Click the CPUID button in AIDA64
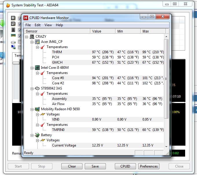 click(x=125, y=166)
